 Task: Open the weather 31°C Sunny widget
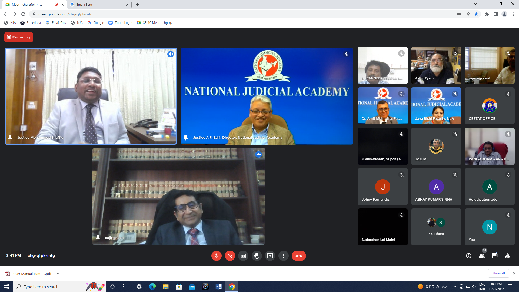(x=432, y=287)
